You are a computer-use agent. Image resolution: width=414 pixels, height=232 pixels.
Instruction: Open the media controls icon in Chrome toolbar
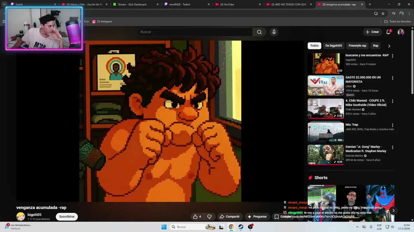(394, 14)
